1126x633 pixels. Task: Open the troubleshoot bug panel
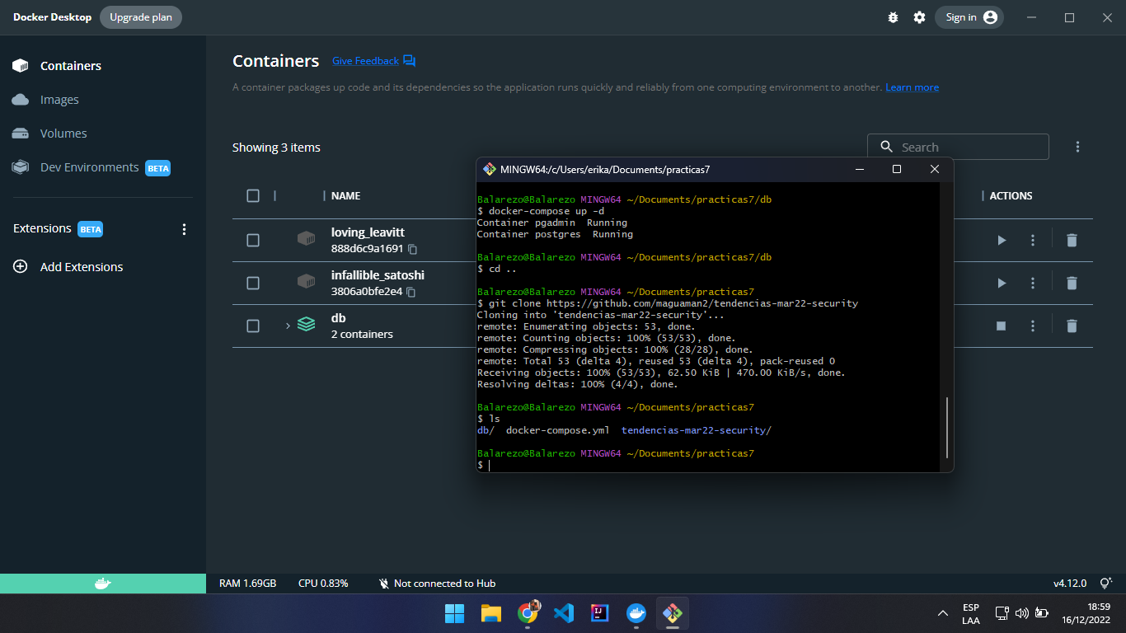click(x=893, y=16)
